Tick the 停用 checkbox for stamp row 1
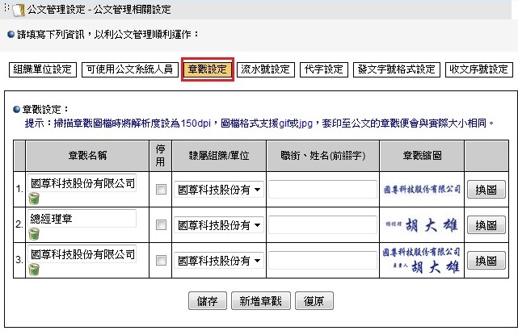 pos(161,189)
